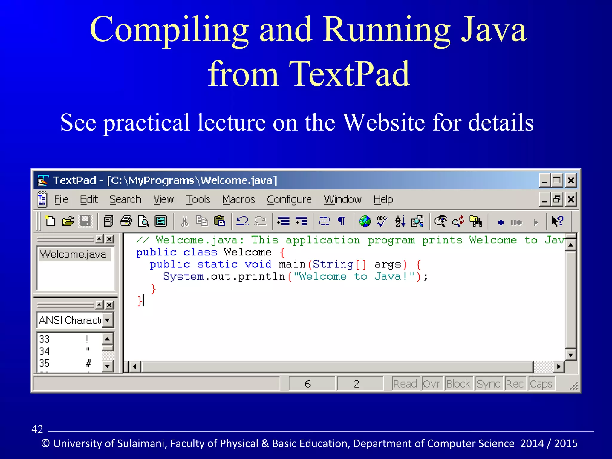Click the document icon left of File
Viewport: 612px width, 459px height.
coord(42,199)
